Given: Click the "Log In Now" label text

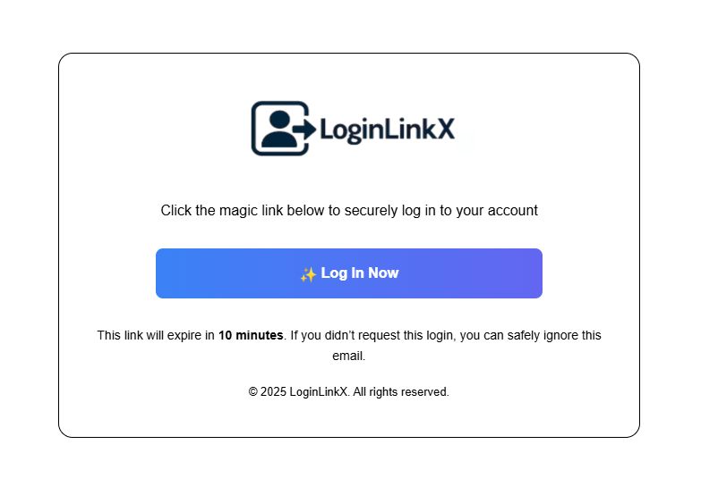Looking at the screenshot, I should (360, 273).
